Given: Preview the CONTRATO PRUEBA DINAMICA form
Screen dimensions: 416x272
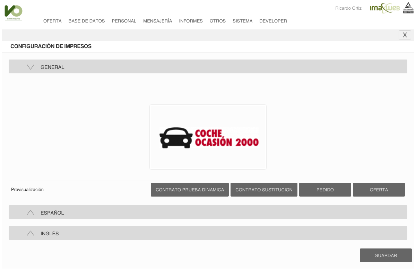Looking at the screenshot, I should coord(190,190).
